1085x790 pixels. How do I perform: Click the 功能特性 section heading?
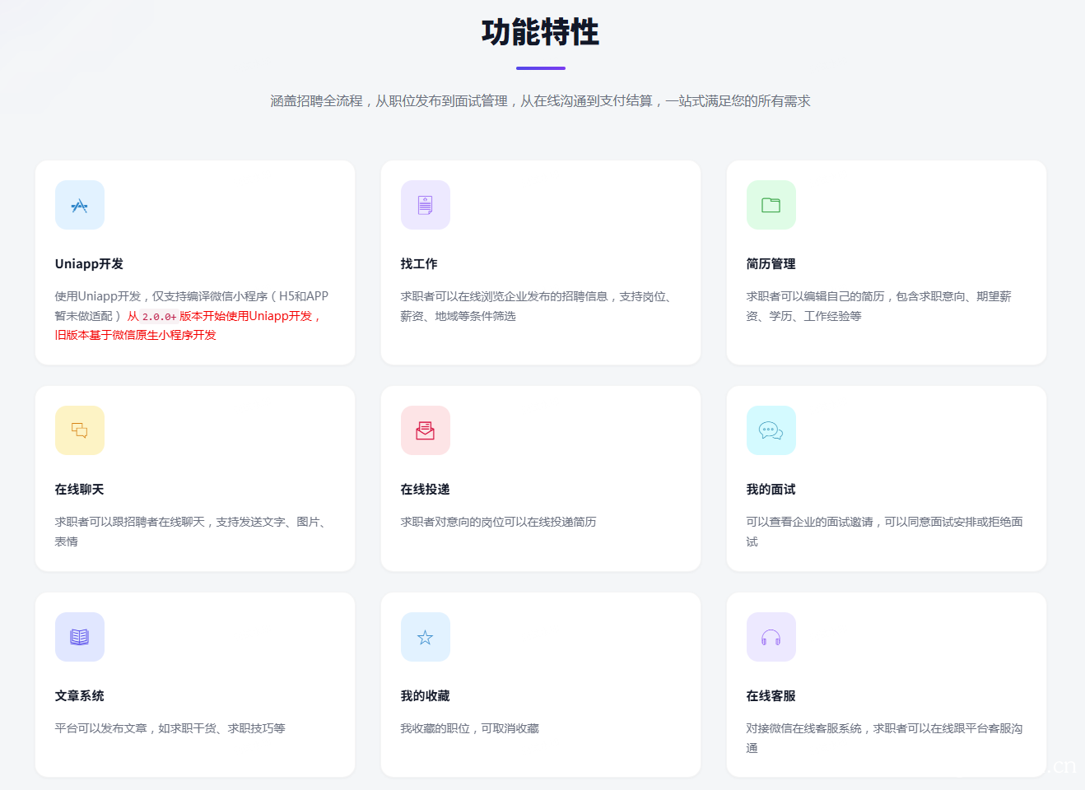(x=541, y=32)
